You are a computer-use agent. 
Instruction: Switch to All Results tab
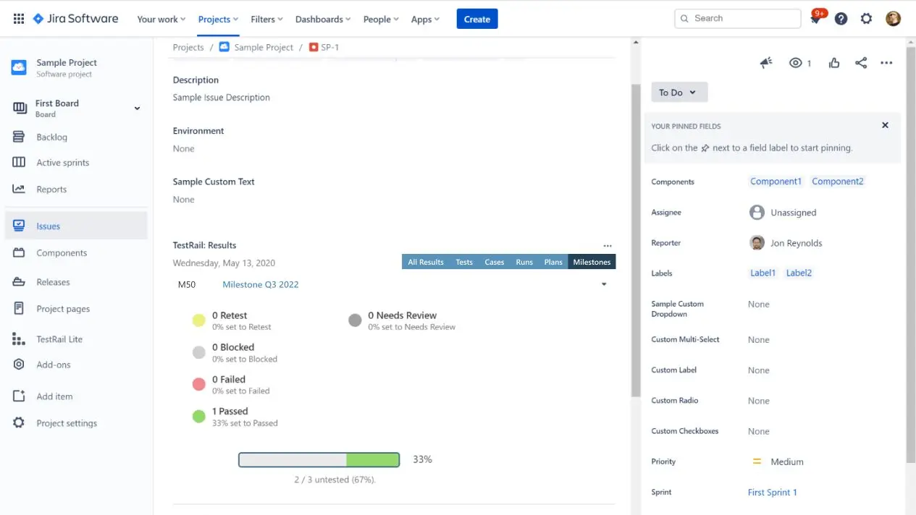click(426, 262)
